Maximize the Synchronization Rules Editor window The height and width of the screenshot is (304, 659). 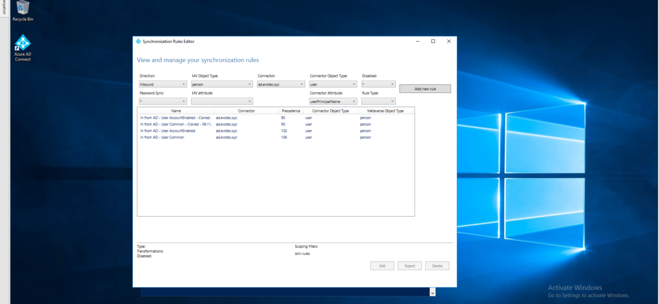pyautogui.click(x=433, y=41)
